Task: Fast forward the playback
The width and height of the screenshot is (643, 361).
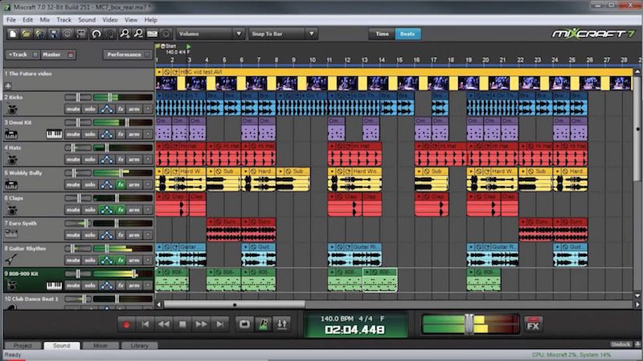Action: [x=201, y=325]
